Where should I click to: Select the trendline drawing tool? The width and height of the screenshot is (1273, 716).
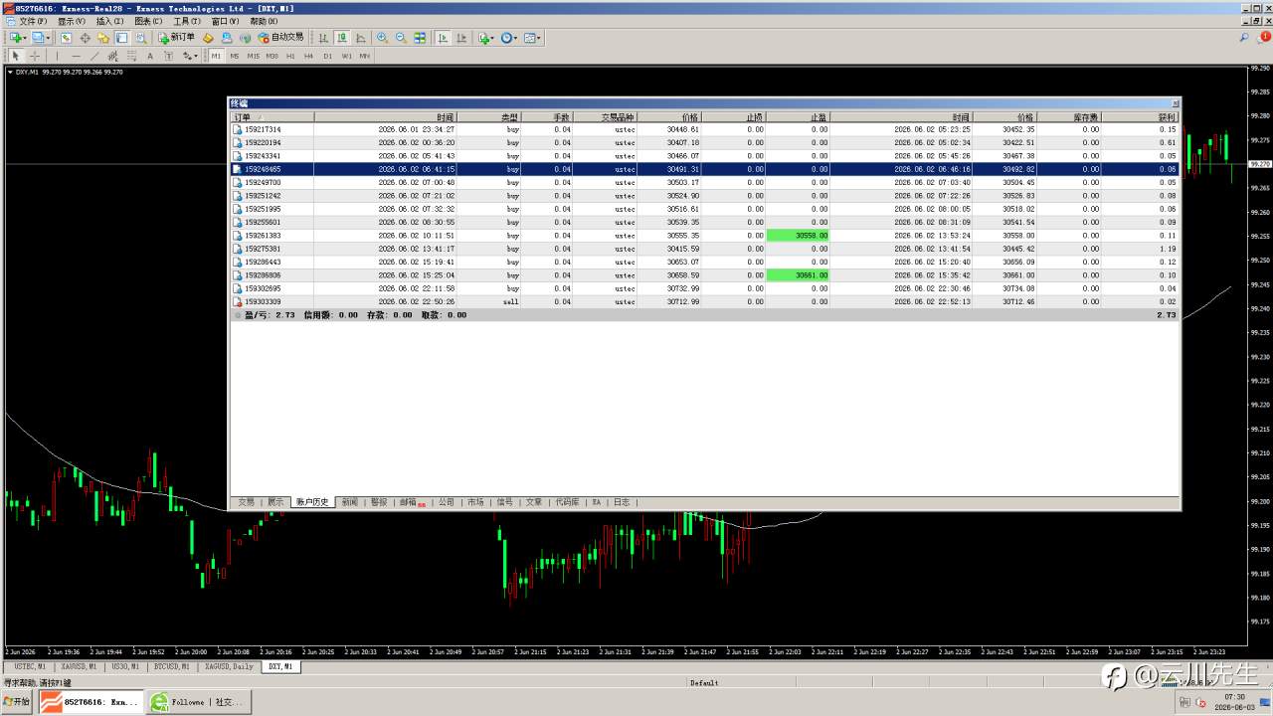coord(94,56)
